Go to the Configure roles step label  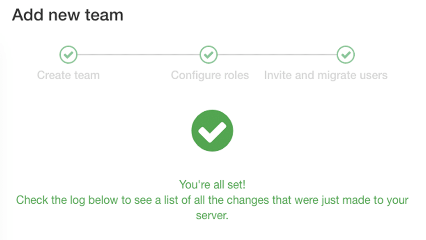(x=210, y=75)
